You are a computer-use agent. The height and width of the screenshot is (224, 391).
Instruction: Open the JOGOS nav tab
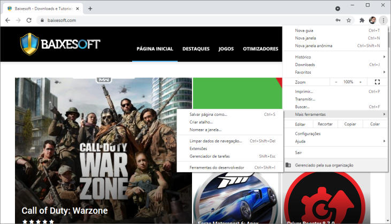[226, 49]
